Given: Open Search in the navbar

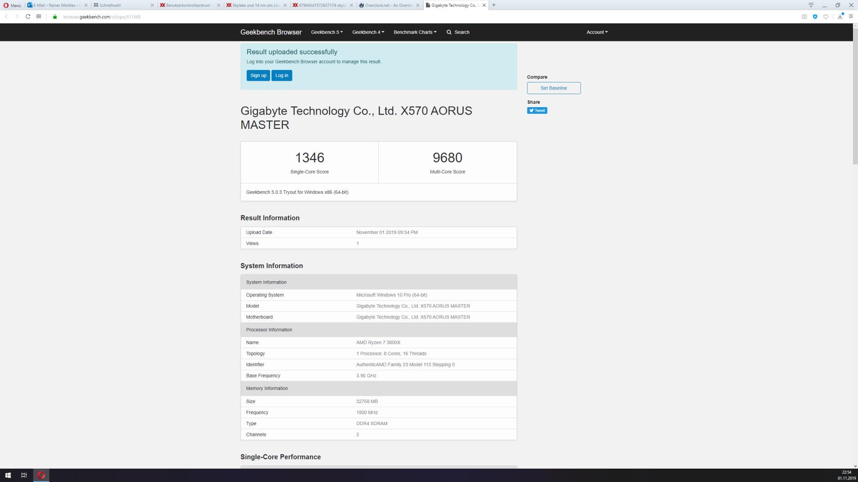Looking at the screenshot, I should pos(458,32).
